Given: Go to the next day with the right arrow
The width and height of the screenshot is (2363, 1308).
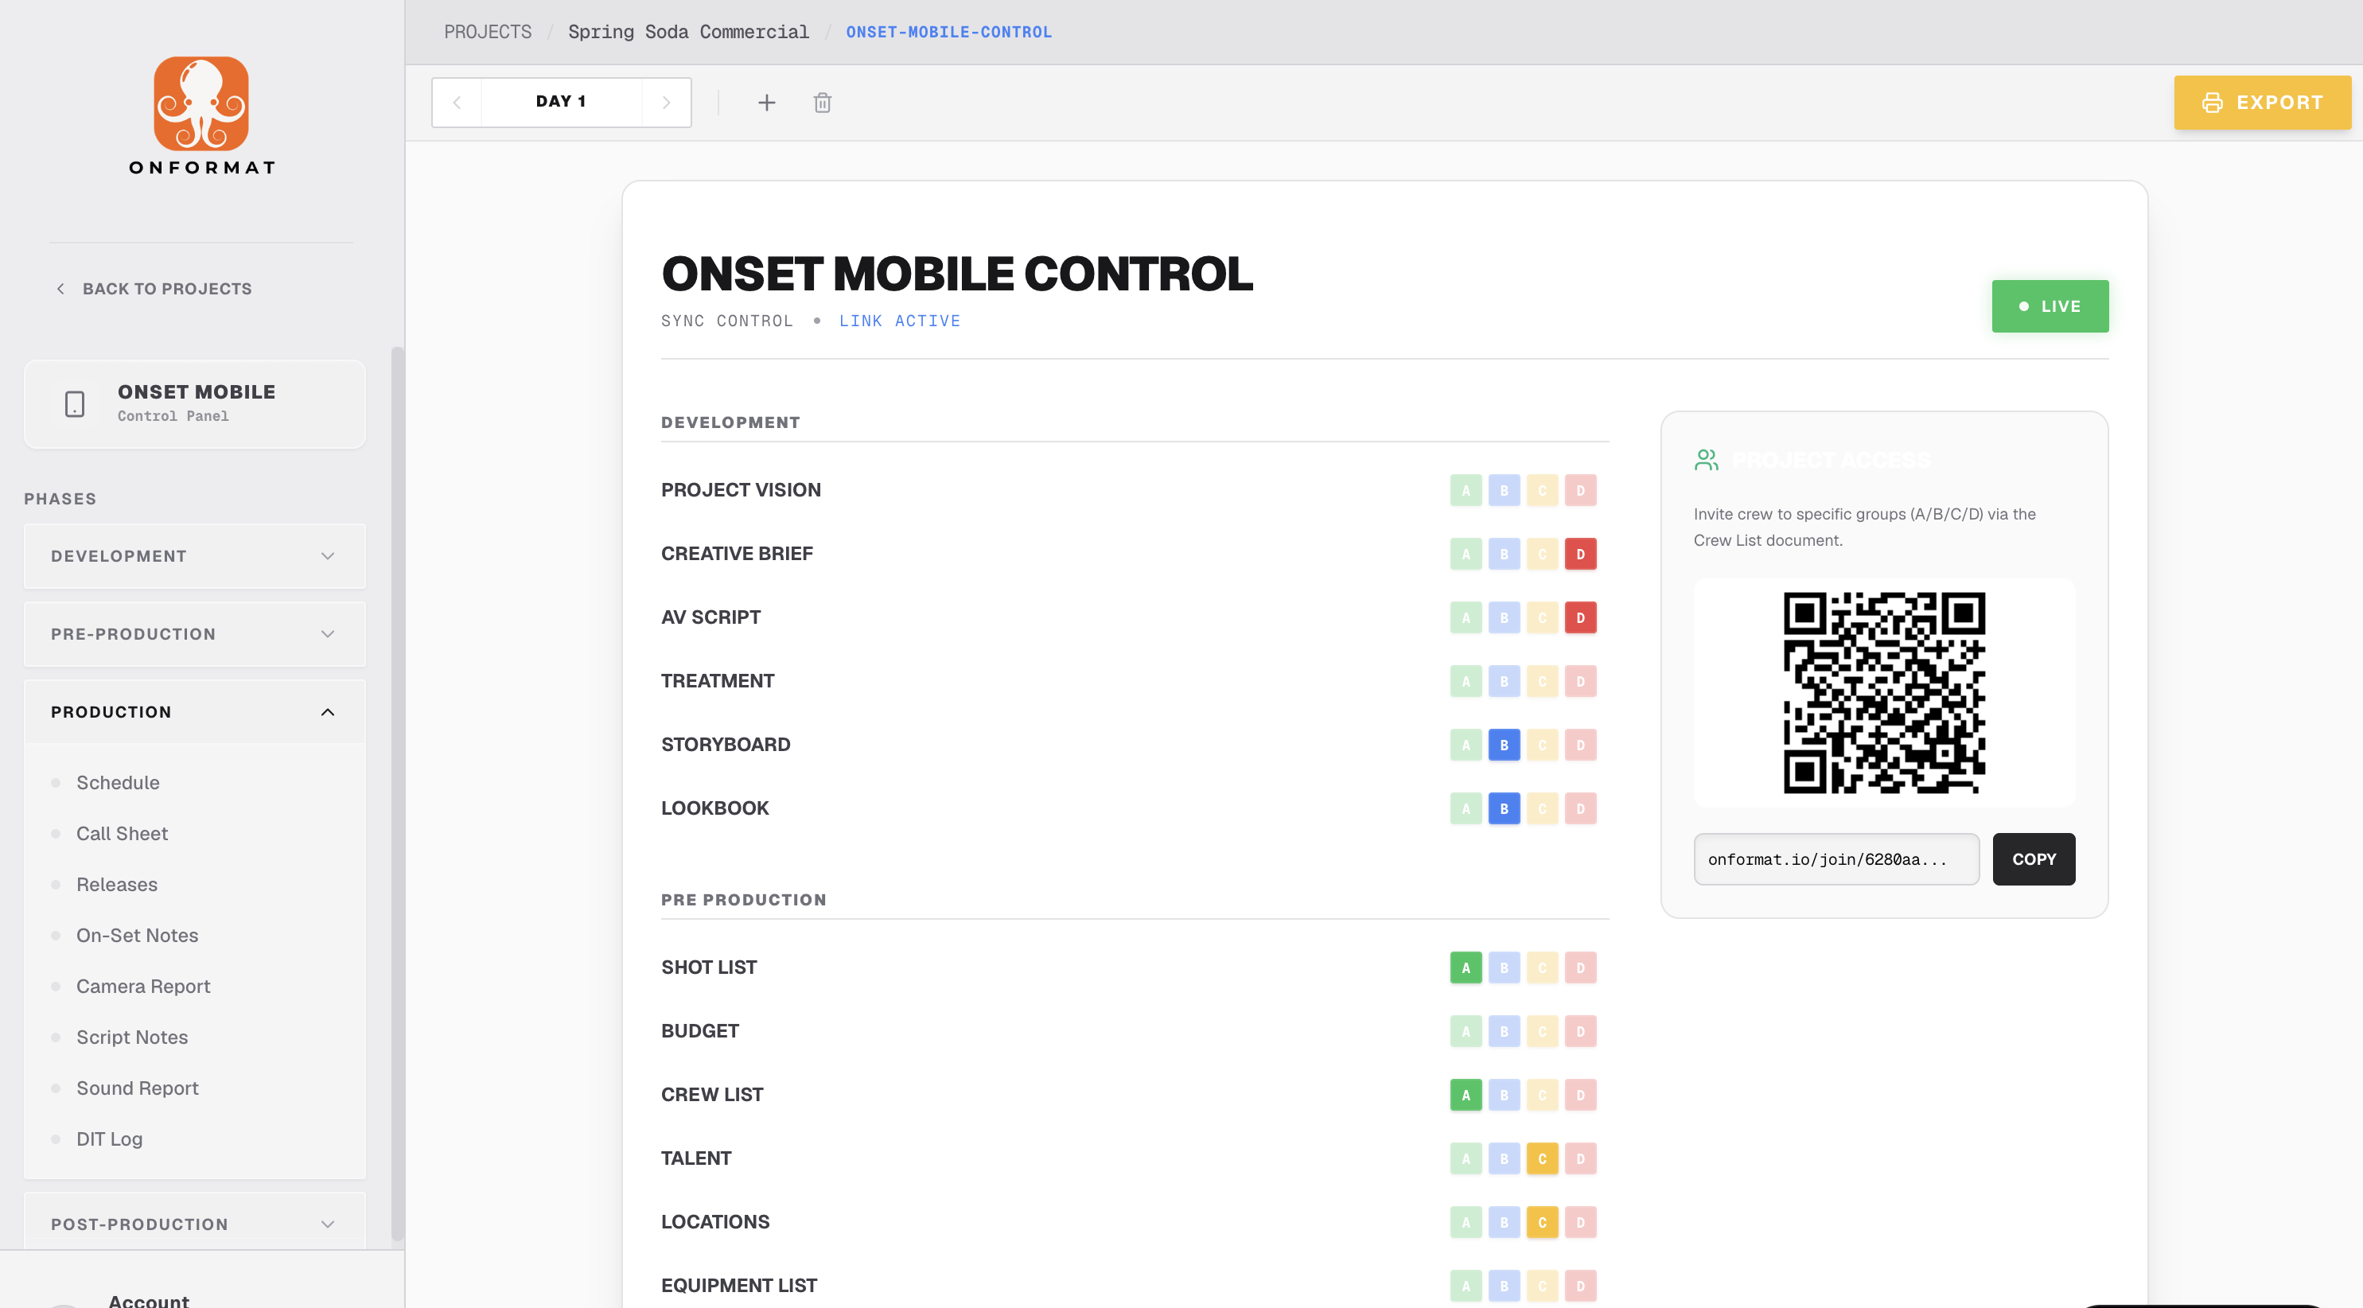Looking at the screenshot, I should [666, 103].
